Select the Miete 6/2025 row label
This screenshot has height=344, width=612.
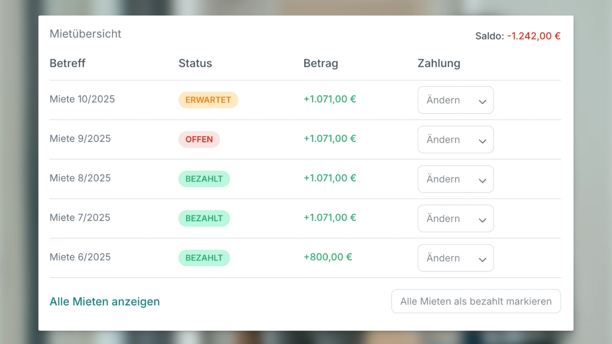point(80,257)
